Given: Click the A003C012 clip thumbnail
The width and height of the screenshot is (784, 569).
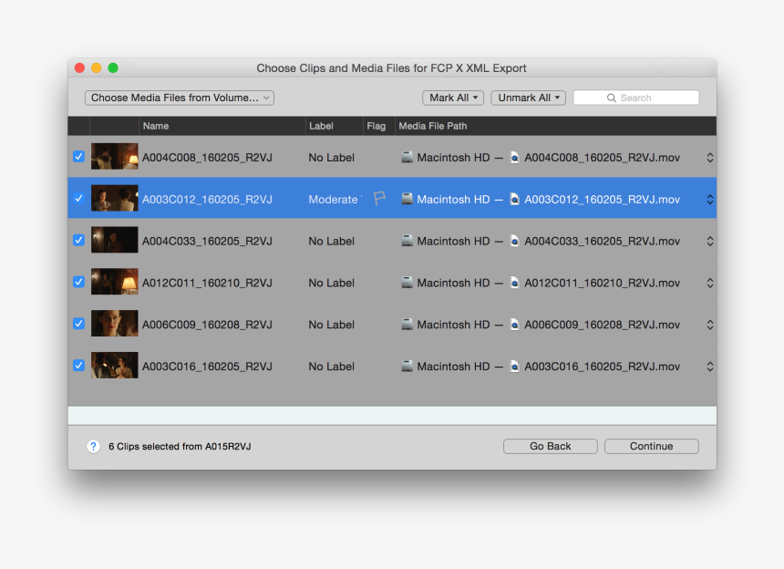Looking at the screenshot, I should coord(114,198).
